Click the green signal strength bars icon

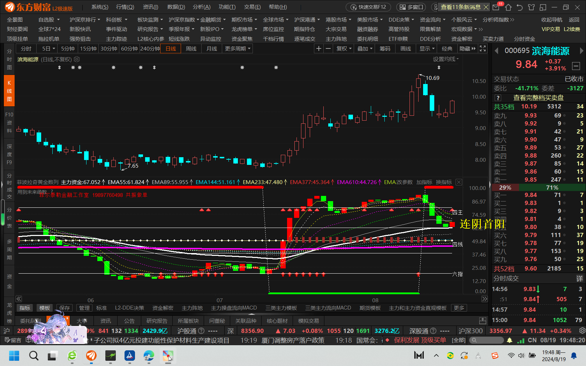pos(520,340)
